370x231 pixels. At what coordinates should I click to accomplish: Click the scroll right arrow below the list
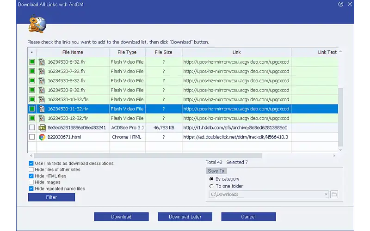tap(334, 156)
